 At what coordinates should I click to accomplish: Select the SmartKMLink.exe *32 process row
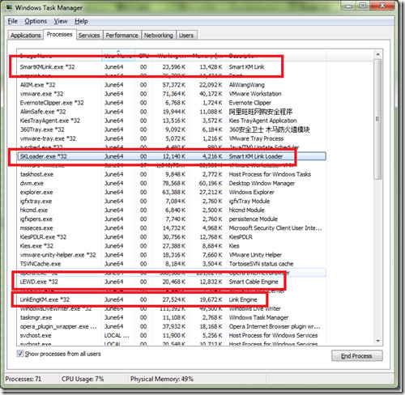(x=172, y=67)
